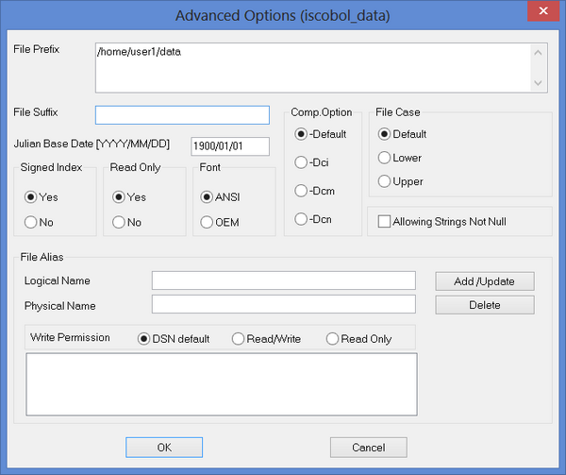The image size is (566, 475).
Task: Set File Case to Upper
Action: (x=384, y=181)
